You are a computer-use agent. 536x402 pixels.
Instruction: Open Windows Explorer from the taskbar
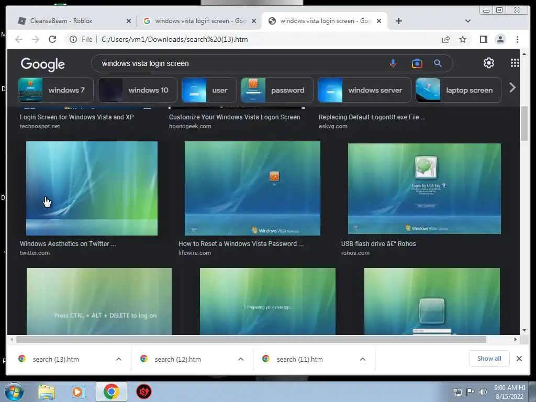point(47,392)
